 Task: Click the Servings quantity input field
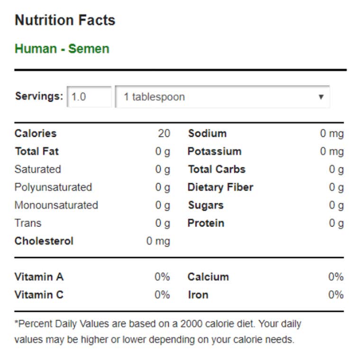pyautogui.click(x=89, y=97)
